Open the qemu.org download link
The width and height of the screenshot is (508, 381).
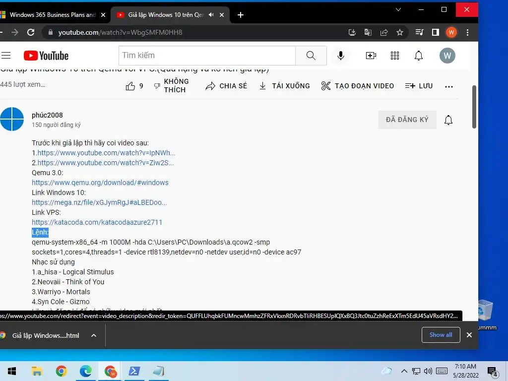pyautogui.click(x=100, y=183)
